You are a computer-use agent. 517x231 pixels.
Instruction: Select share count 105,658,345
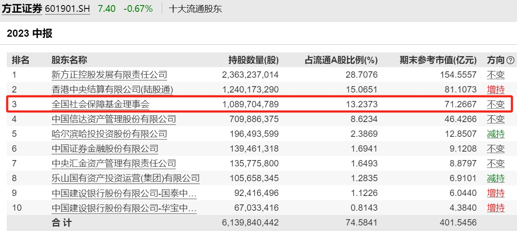pyautogui.click(x=254, y=179)
